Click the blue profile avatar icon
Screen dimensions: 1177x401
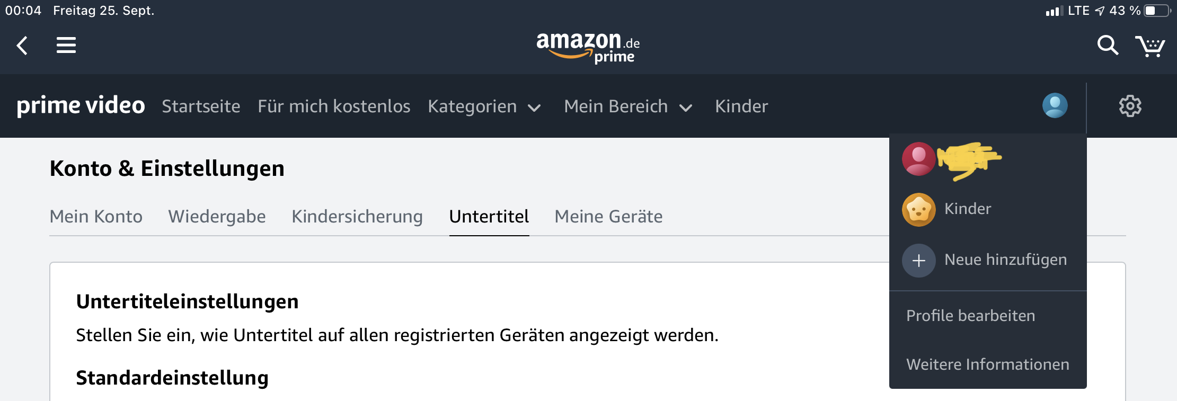pos(1055,105)
